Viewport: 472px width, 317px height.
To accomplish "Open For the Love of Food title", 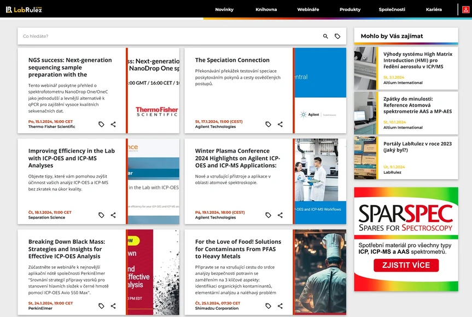I will [238, 249].
